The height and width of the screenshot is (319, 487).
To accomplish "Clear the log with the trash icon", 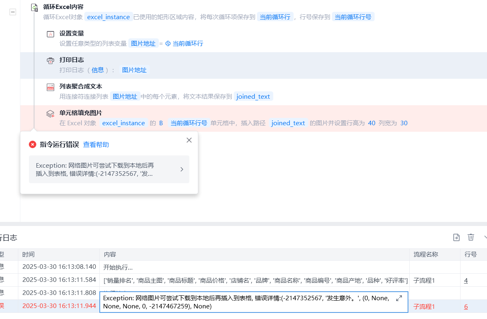I will 471,237.
